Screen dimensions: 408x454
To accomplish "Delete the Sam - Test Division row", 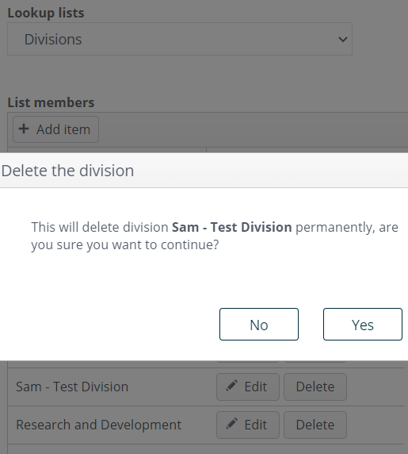I will tap(315, 387).
